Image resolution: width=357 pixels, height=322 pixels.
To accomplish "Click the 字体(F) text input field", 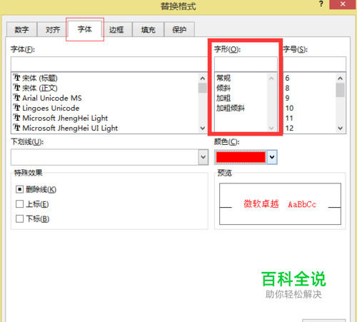I will click(109, 64).
